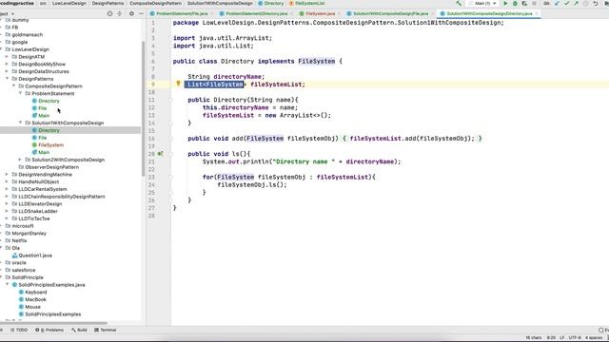Click the UTF-8 encoding in status bar
The width and height of the screenshot is (609, 342).
click(575, 338)
